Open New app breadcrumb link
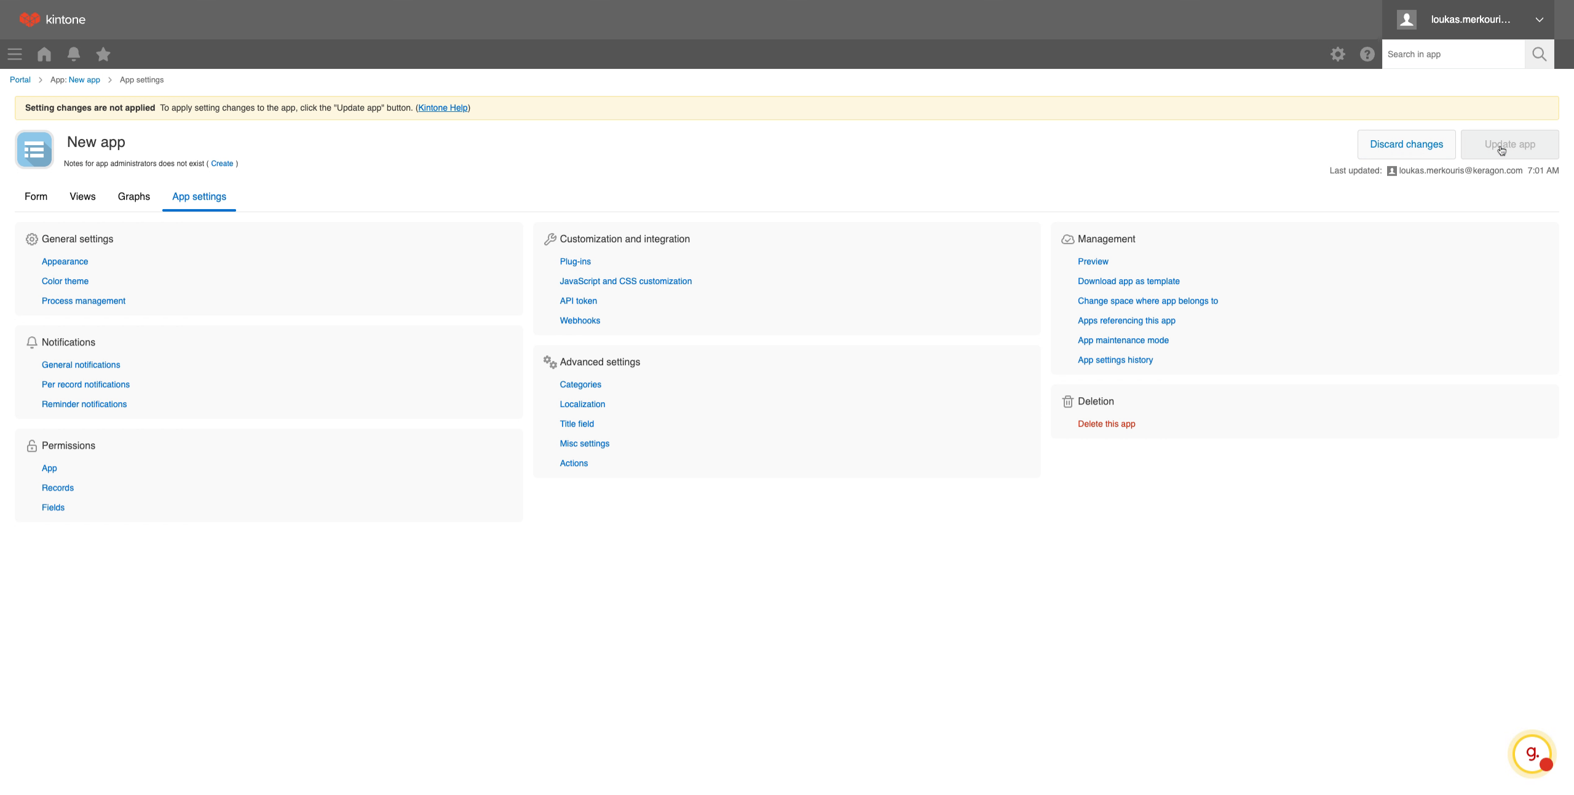Viewport: 1574px width, 795px height. pos(84,80)
